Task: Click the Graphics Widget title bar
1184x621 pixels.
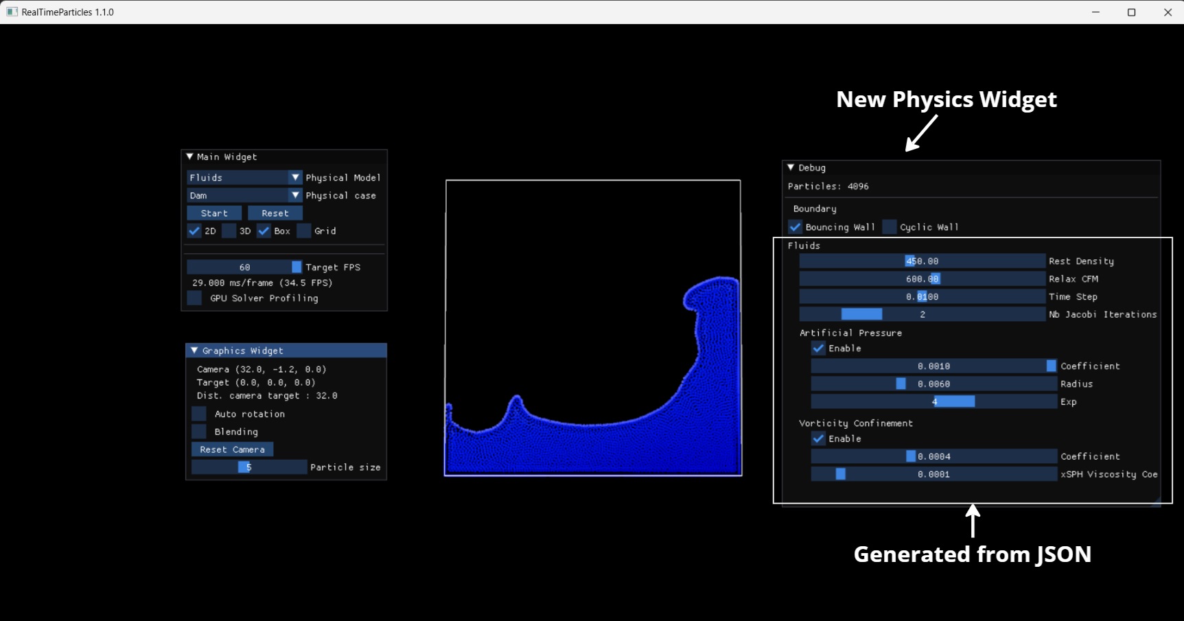Action: click(286, 351)
